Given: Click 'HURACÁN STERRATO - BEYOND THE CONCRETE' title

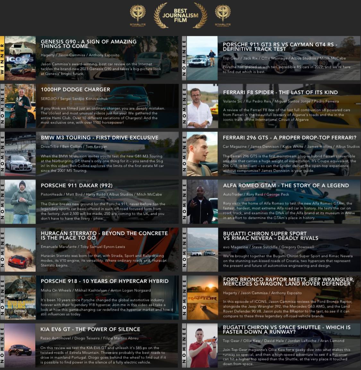Looking at the screenshot, I should [104, 236].
